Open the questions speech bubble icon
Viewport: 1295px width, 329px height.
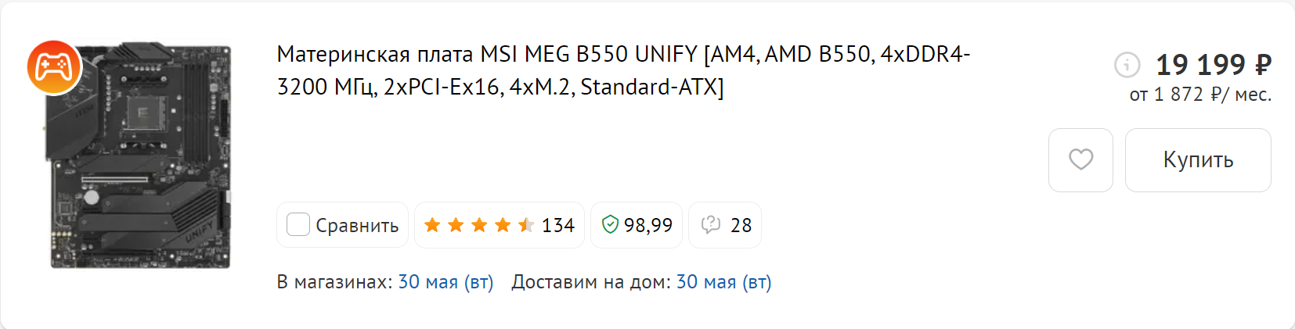pos(711,225)
